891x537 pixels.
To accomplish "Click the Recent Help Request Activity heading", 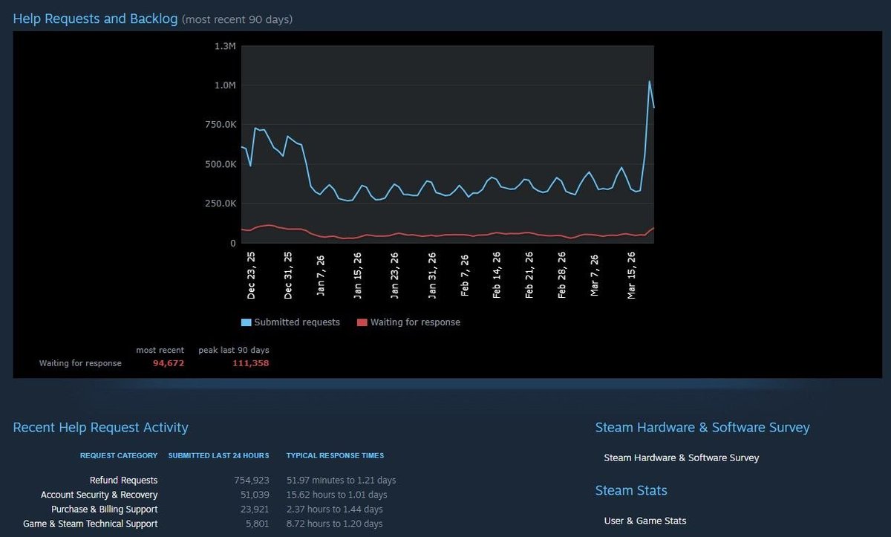I will pos(101,427).
